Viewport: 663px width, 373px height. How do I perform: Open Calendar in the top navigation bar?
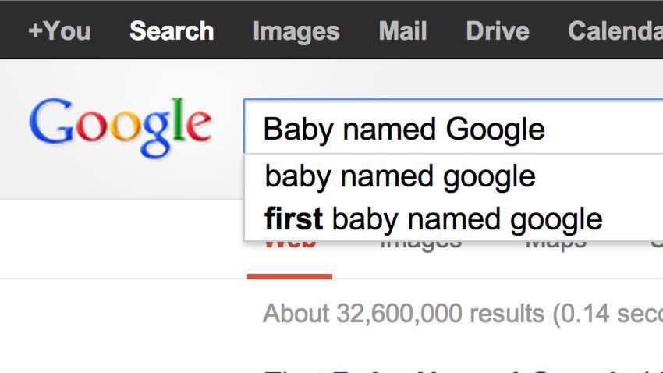615,31
